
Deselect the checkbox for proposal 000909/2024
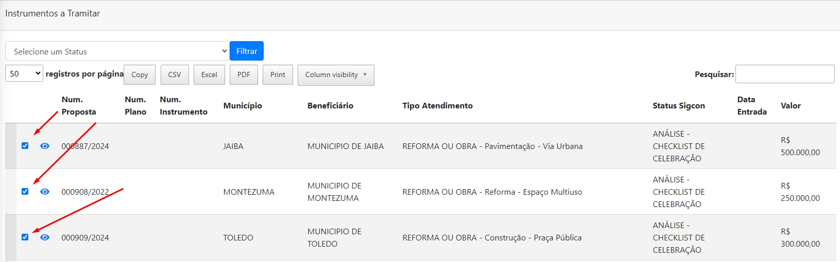pyautogui.click(x=25, y=237)
